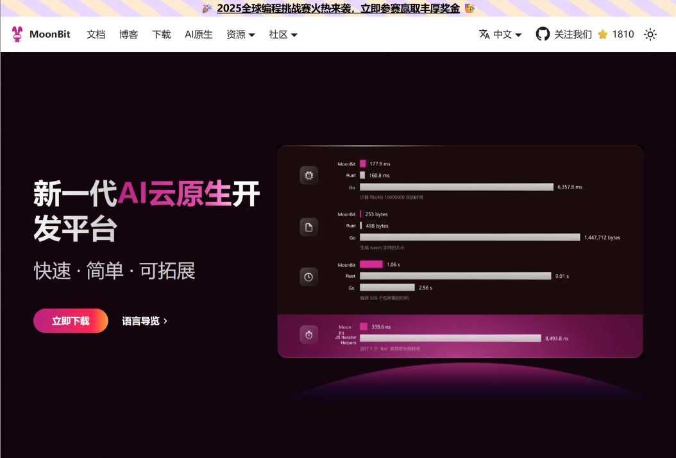Click the Go 2.56 s bar
Image resolution: width=676 pixels, height=458 pixels.
(x=387, y=287)
